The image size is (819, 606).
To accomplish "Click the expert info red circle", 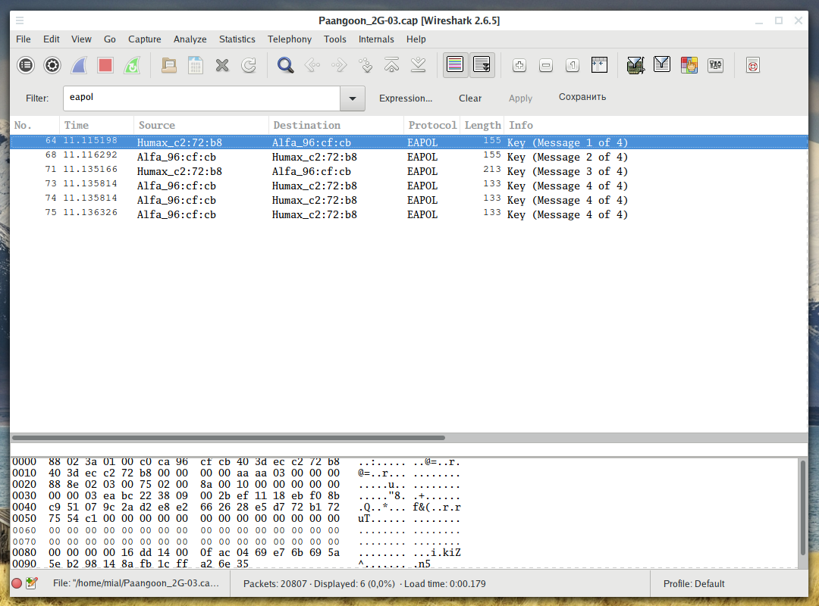I will click(17, 583).
